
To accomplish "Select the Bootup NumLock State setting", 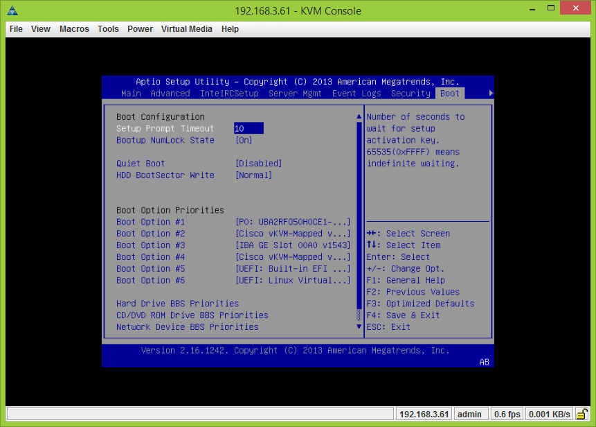I will (166, 139).
